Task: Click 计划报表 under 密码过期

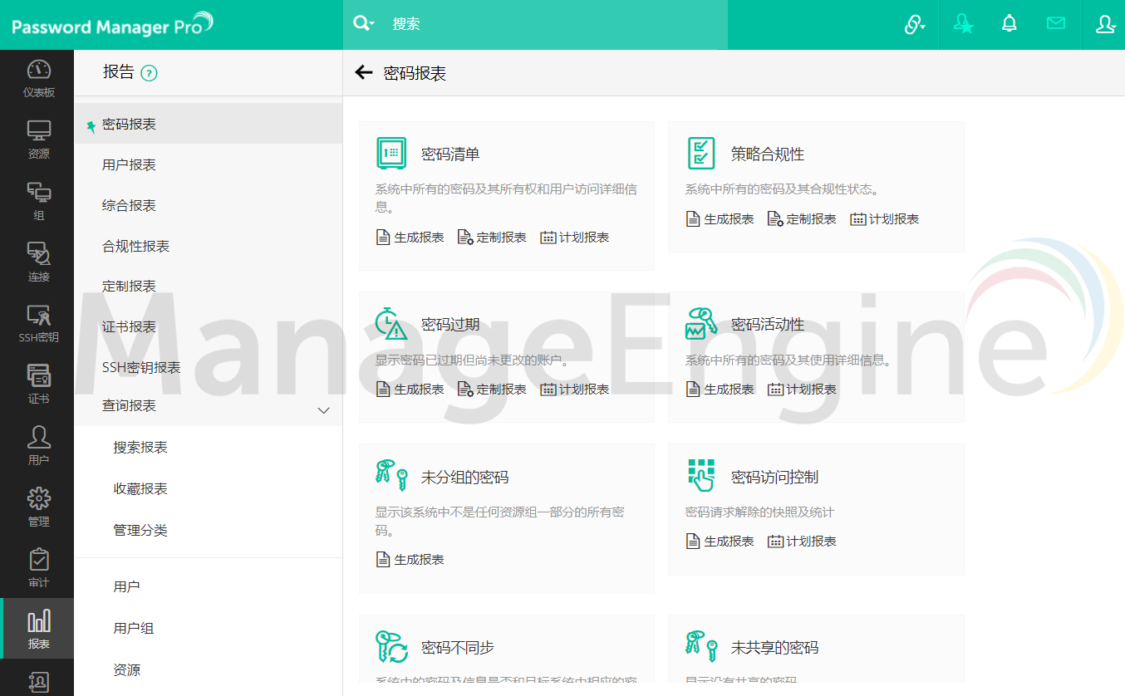Action: click(575, 389)
